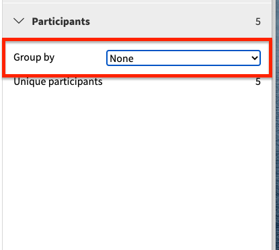Select the Participants header title

(61, 22)
